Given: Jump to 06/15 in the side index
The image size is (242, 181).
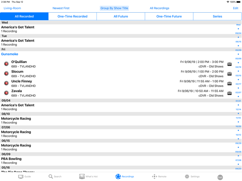Looking at the screenshot, I should coord(238,42).
